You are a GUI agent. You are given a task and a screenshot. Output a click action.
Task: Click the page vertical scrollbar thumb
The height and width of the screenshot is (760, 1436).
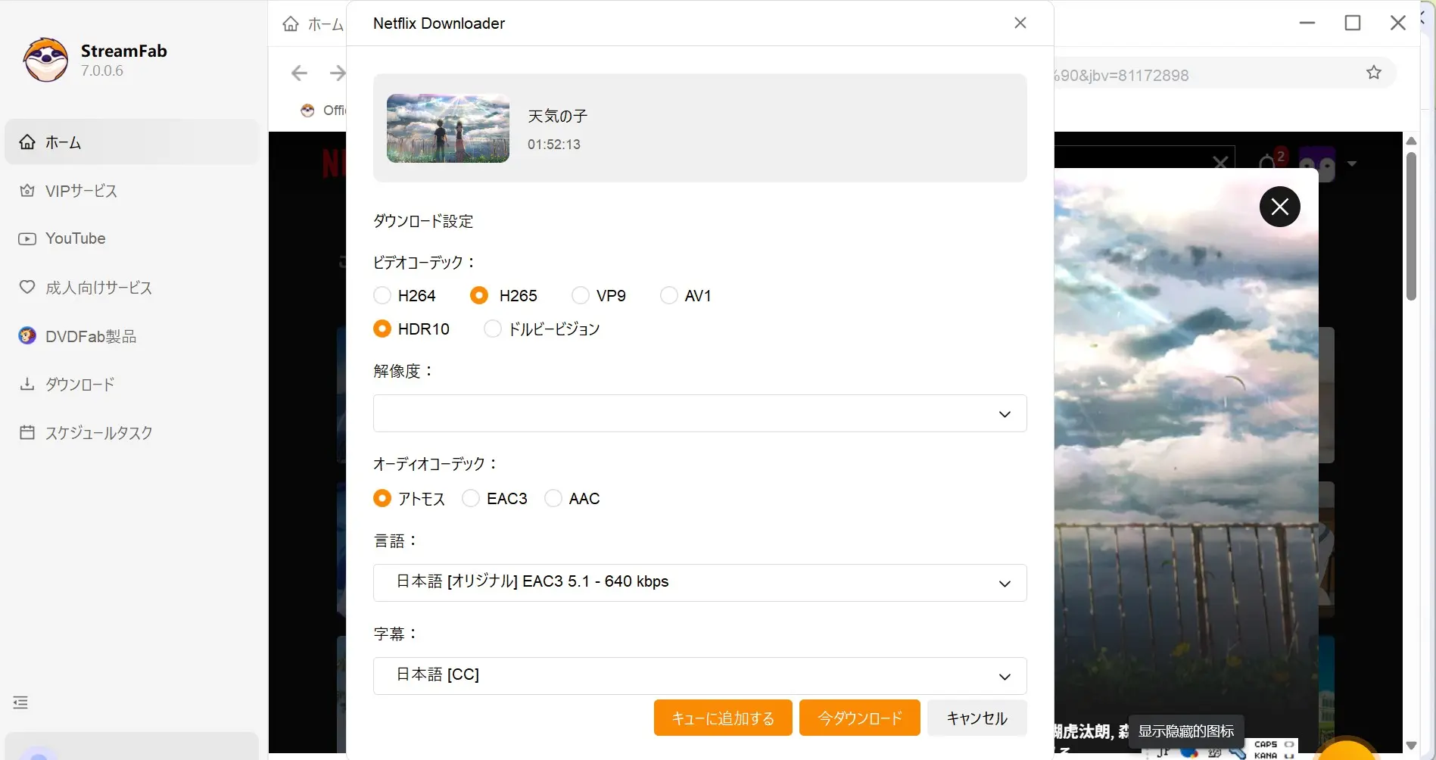1411,226
